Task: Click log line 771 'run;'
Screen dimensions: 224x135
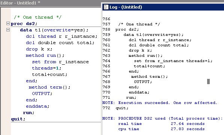Action: (x=131, y=98)
